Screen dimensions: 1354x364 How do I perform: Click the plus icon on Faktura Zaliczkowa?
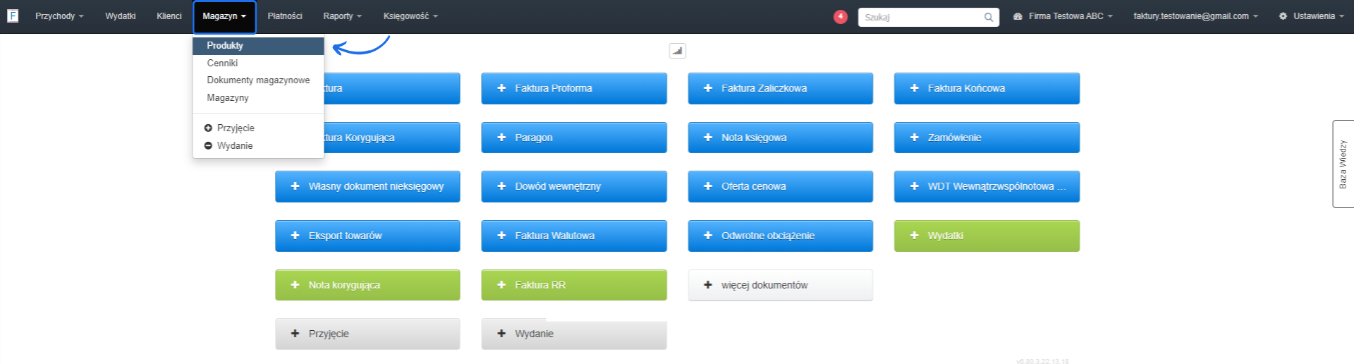(708, 88)
